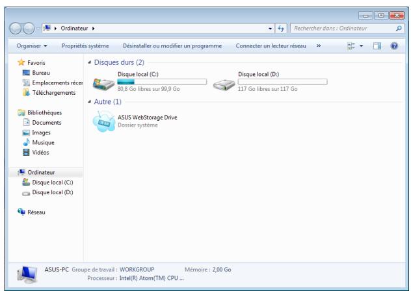
Task: Expand the arrow after Ordinateur in breadcrumb
Action: click(x=93, y=29)
